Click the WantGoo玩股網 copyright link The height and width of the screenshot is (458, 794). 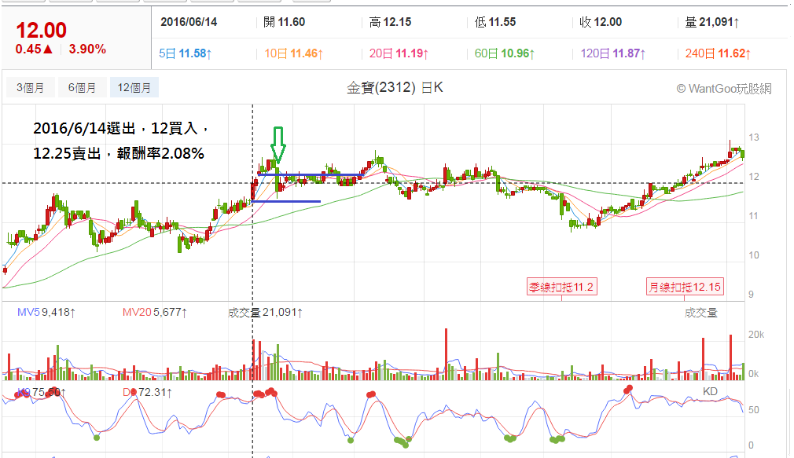(724, 89)
